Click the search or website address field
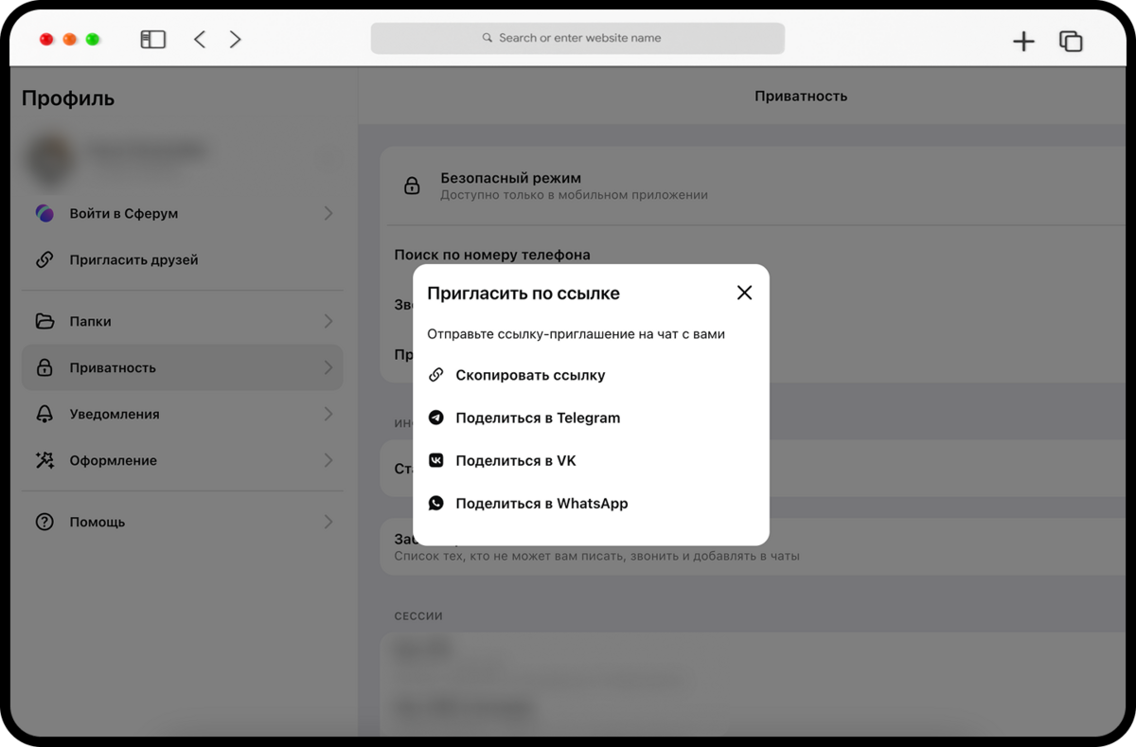The image size is (1136, 747). [577, 38]
